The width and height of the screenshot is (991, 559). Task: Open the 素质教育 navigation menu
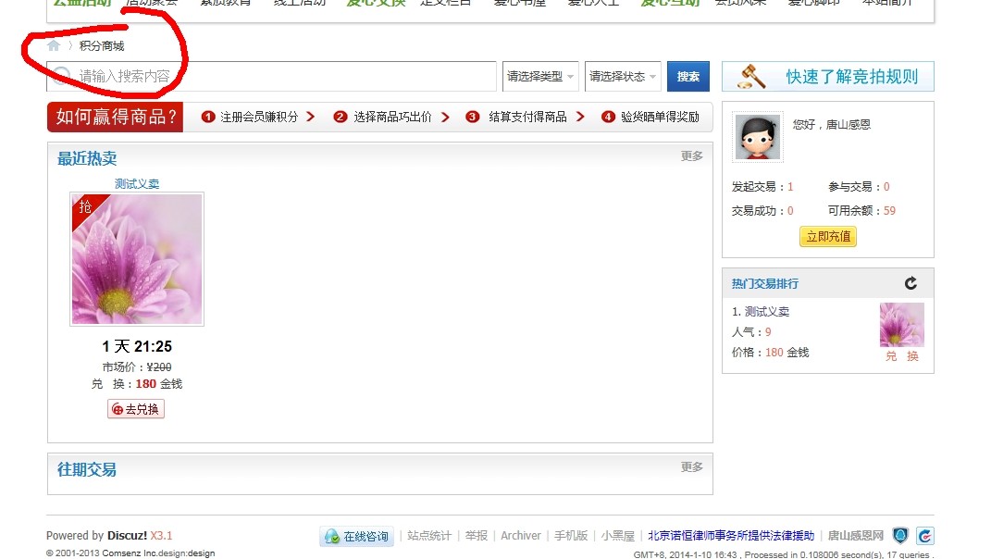[225, 3]
